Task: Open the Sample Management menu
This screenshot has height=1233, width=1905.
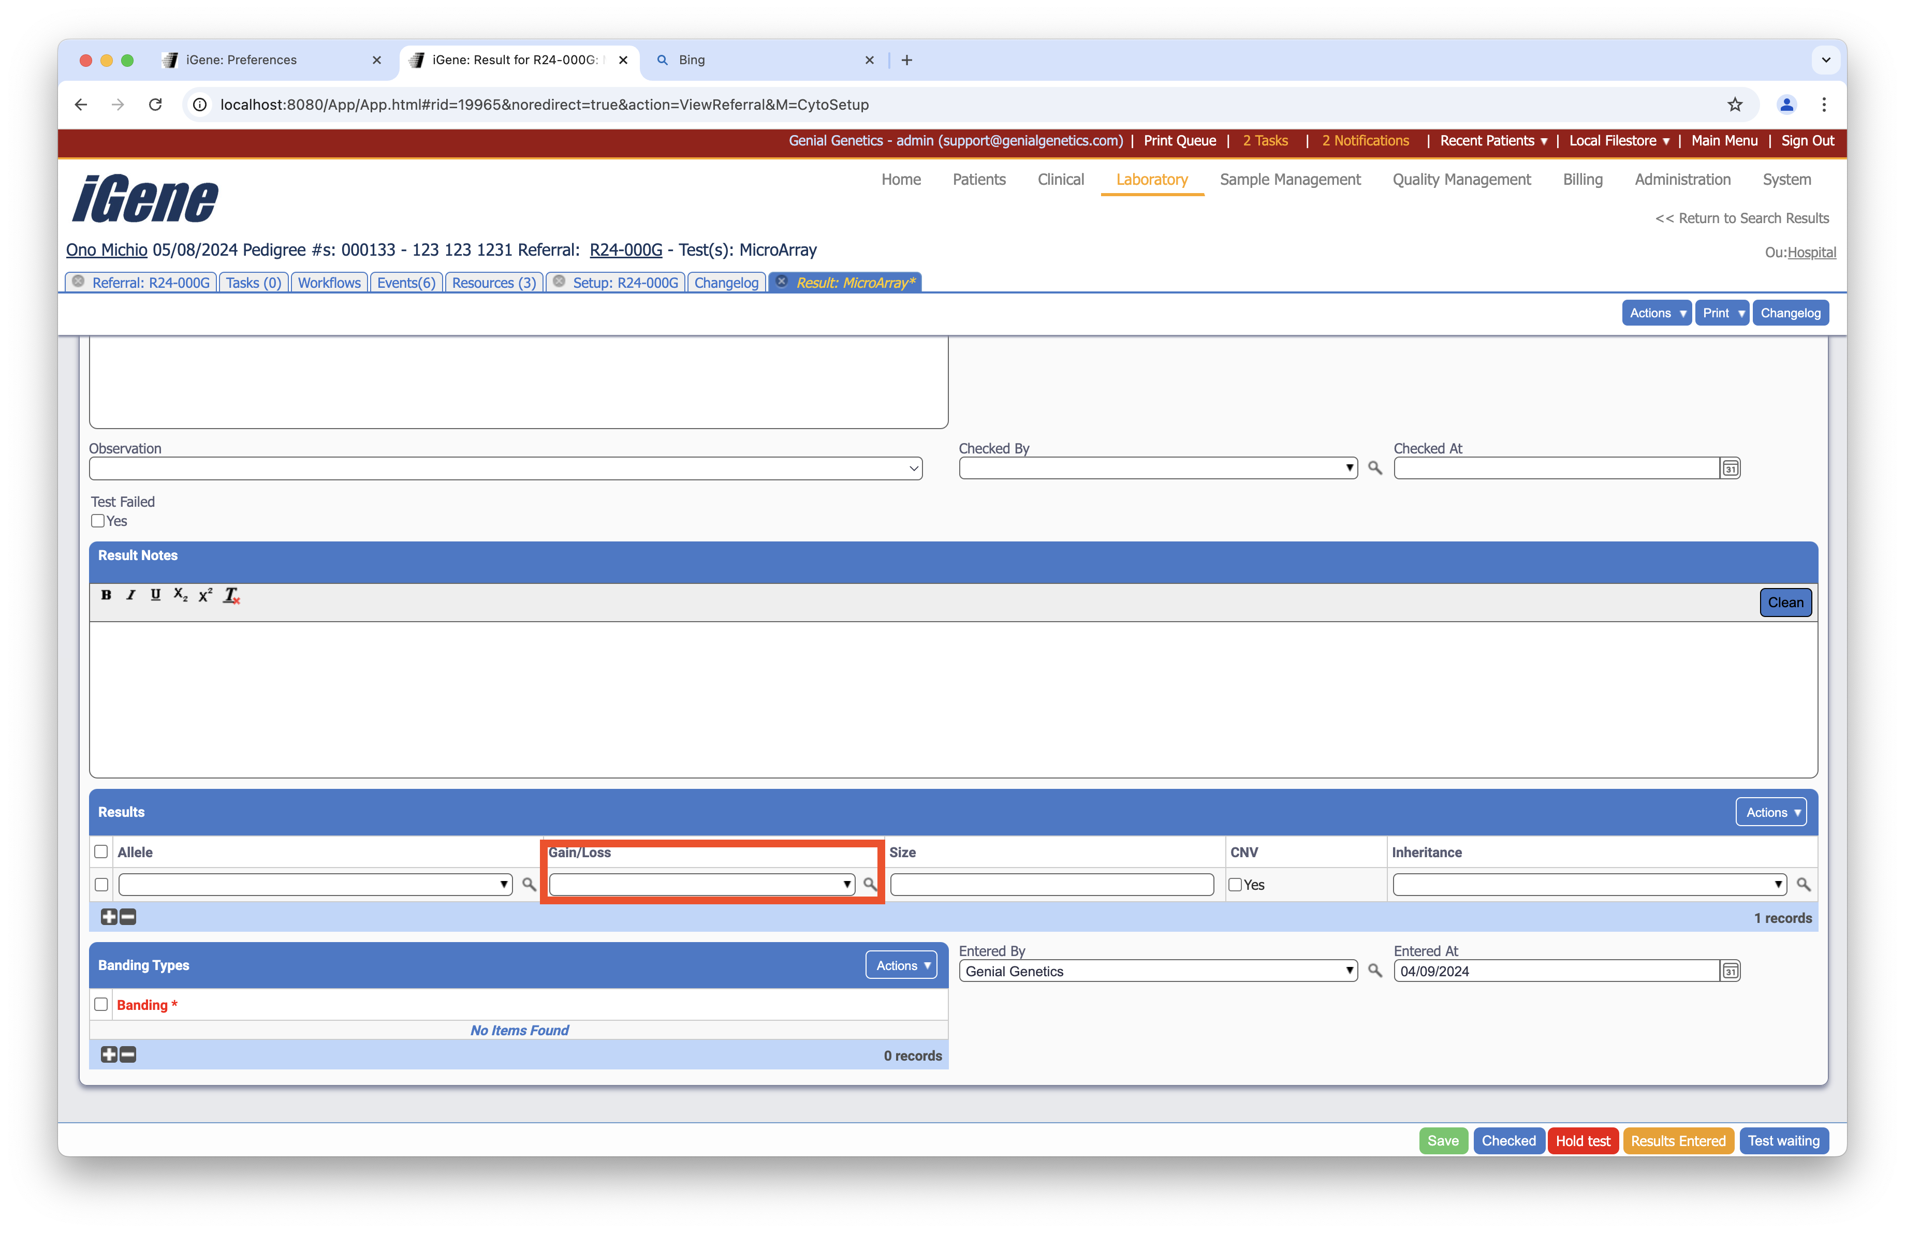Action: click(x=1289, y=179)
